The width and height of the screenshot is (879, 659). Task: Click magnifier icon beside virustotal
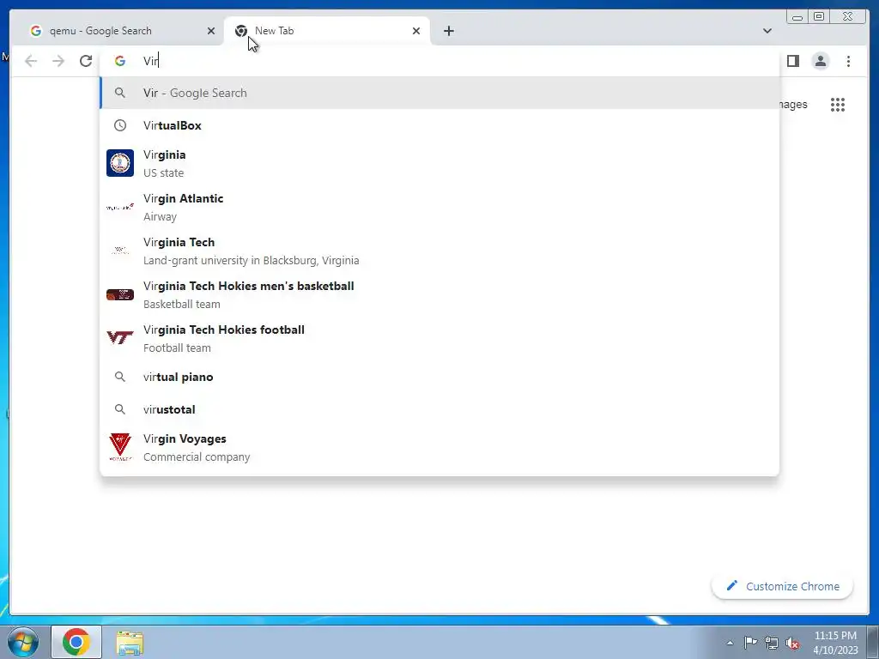coord(120,409)
